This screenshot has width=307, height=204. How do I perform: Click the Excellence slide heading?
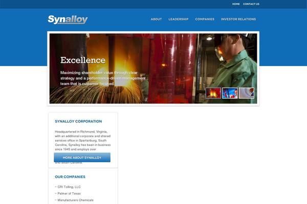(x=83, y=60)
